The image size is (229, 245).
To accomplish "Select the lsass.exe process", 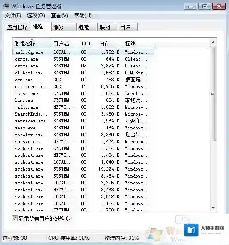I will point(83,93).
